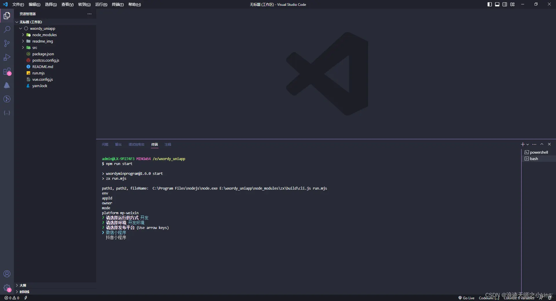Toggle primary sidebar layout icon

pyautogui.click(x=490, y=4)
